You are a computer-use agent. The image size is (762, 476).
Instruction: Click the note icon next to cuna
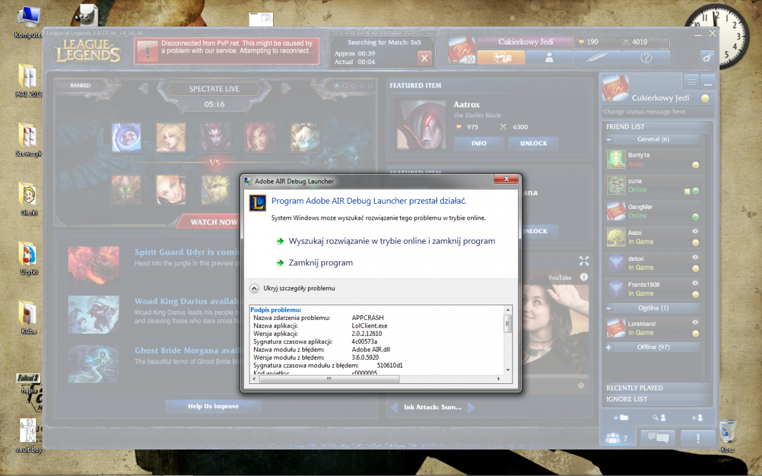tap(687, 190)
